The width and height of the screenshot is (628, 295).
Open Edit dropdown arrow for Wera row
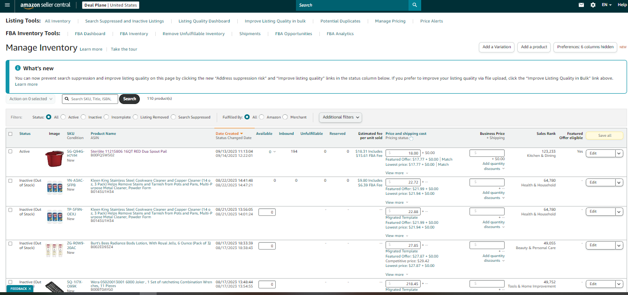(x=619, y=284)
